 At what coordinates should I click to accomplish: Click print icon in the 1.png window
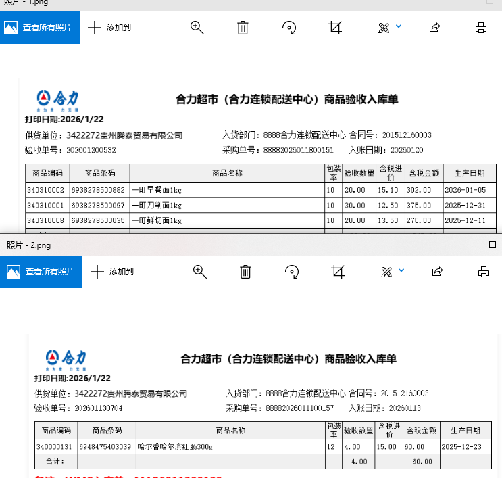pyautogui.click(x=481, y=28)
